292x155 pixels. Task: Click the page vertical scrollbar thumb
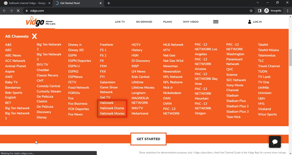(290, 57)
